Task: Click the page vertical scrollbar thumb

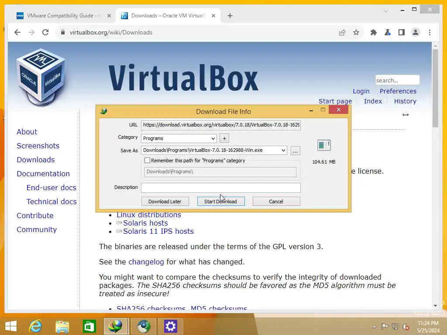Action: (x=435, y=88)
